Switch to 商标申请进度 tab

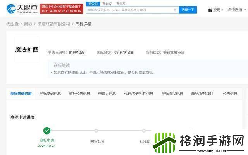[x=21, y=94]
